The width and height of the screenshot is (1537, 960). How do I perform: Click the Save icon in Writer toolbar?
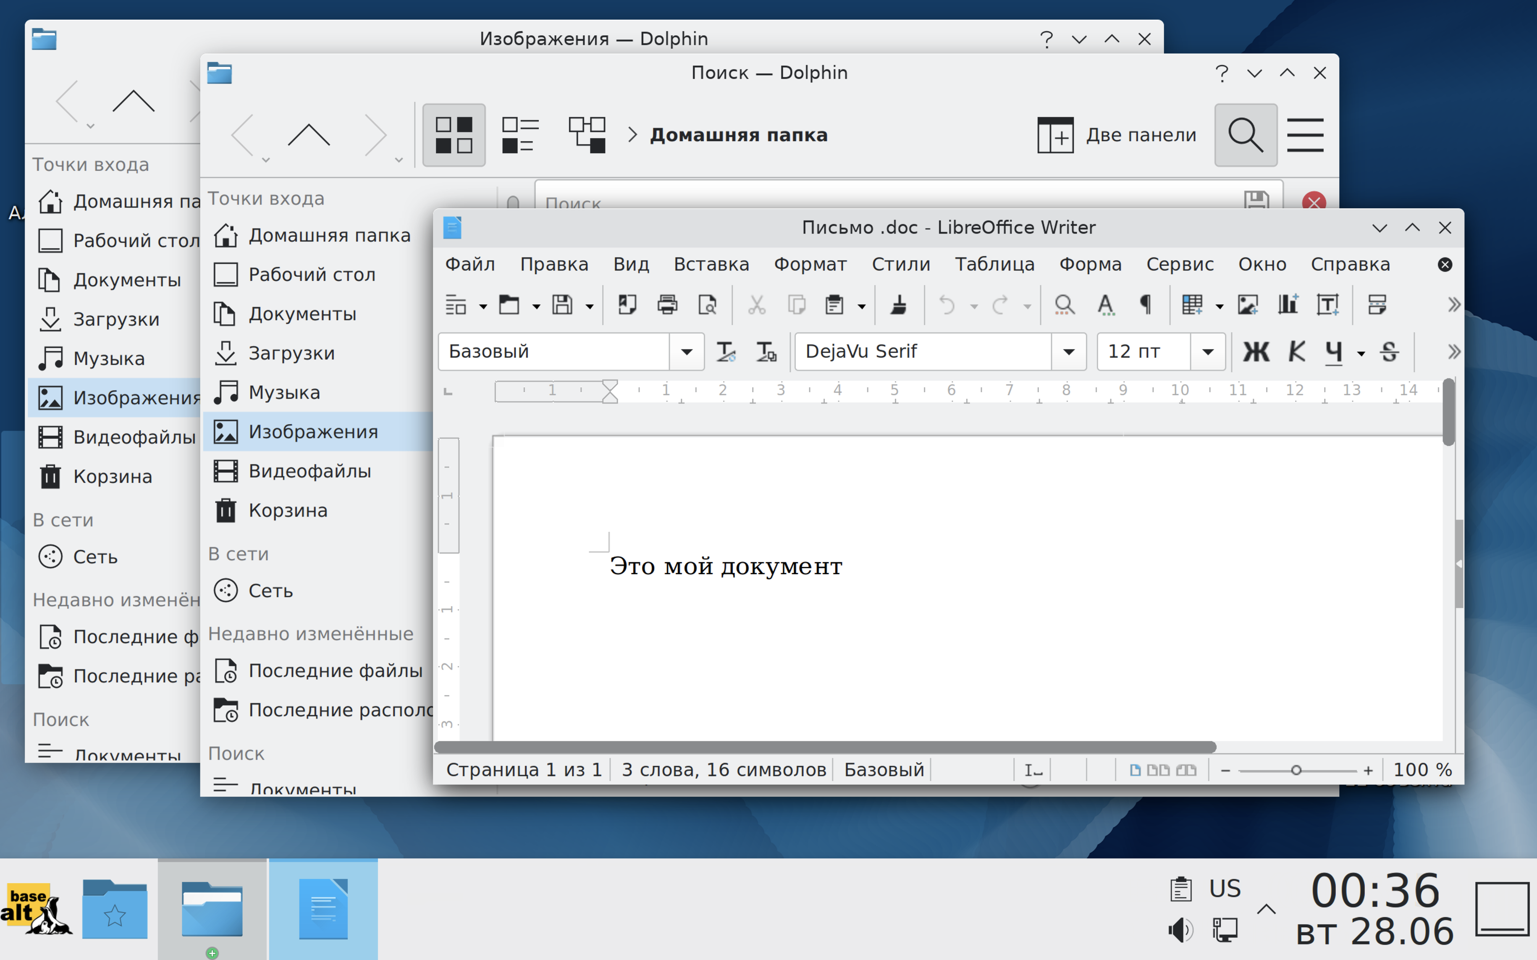tap(562, 305)
